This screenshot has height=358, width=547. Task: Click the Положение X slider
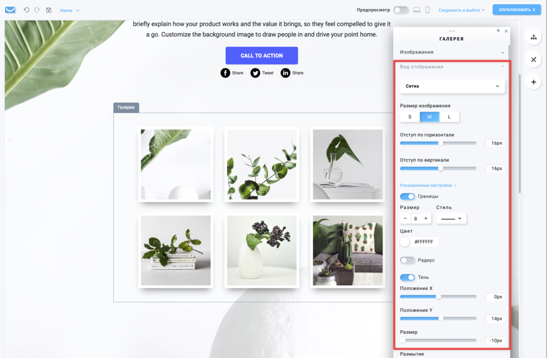click(438, 297)
